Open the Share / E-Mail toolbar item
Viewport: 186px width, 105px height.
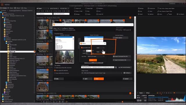click(x=78, y=11)
